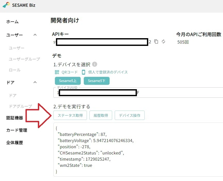Click the "timestamp": 1729025247 line
The width and height of the screenshot is (223, 181).
pyautogui.click(x=84, y=159)
